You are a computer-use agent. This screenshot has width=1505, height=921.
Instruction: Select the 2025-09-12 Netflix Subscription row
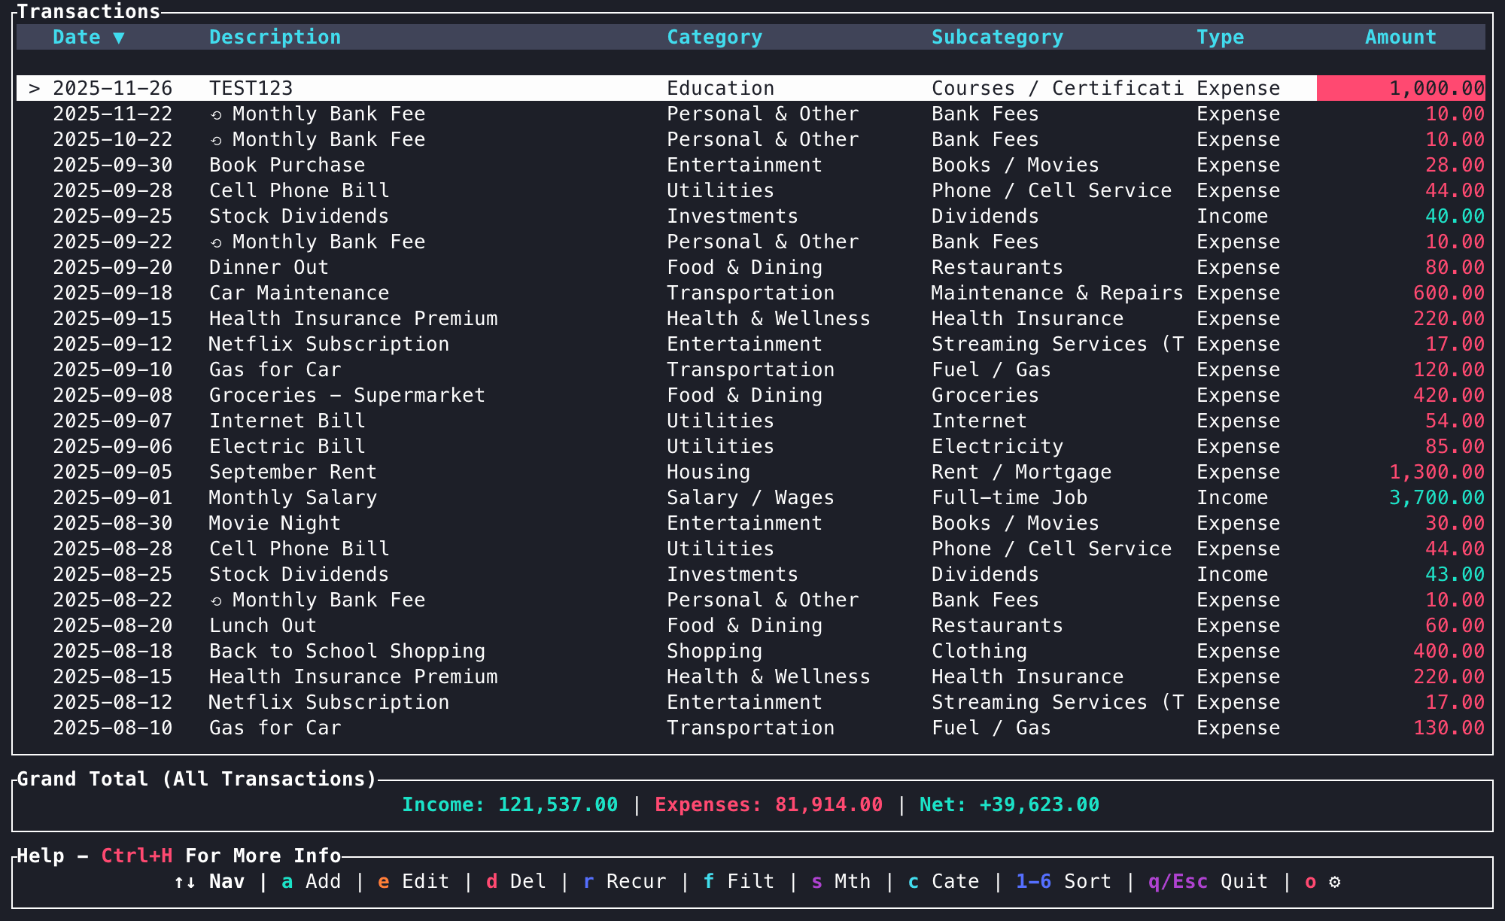pyautogui.click(x=751, y=344)
